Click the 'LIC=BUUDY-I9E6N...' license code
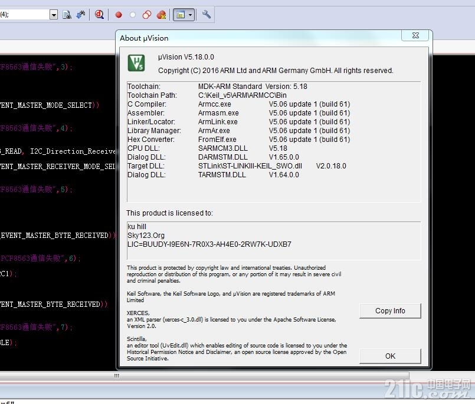Image resolution: width=475 pixels, height=404 pixels. [209, 244]
